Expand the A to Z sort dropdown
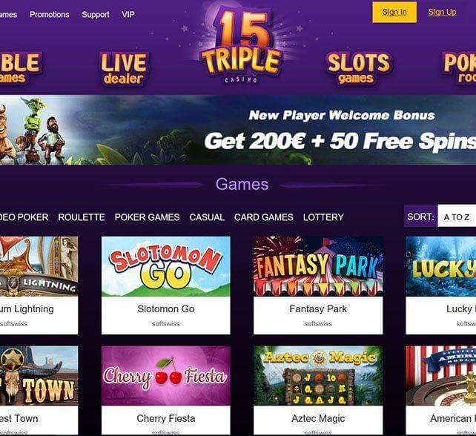The image size is (476, 436). (x=457, y=216)
